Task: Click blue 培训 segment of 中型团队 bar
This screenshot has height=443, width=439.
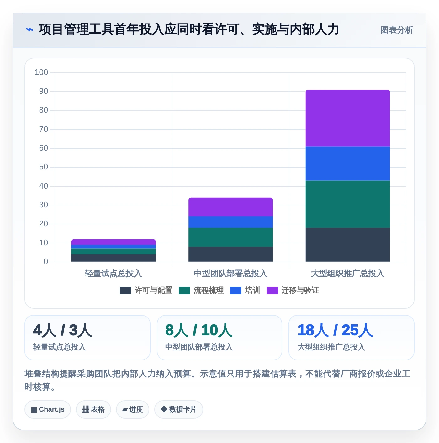Action: click(230, 222)
